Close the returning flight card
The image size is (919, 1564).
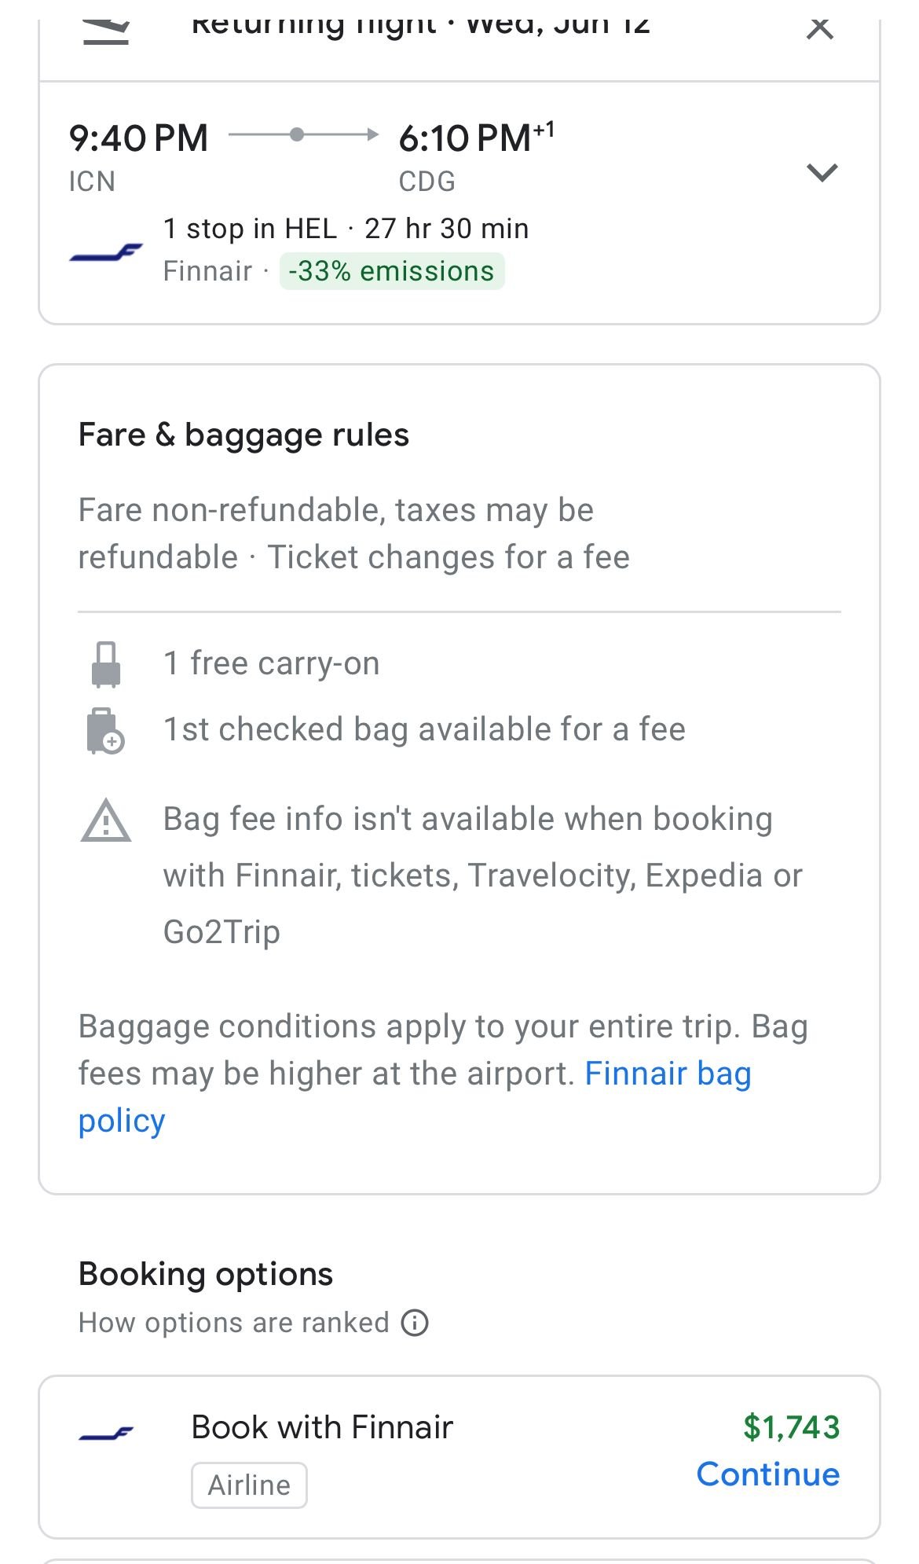819,28
